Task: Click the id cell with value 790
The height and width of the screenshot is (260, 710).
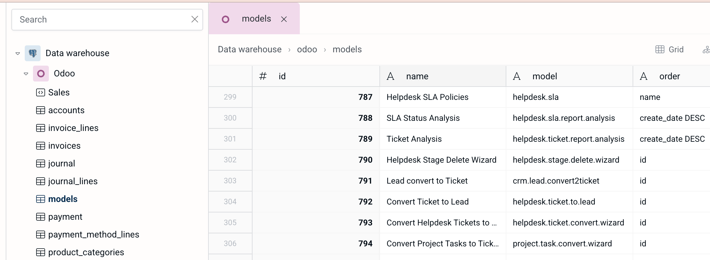Action: [316, 160]
